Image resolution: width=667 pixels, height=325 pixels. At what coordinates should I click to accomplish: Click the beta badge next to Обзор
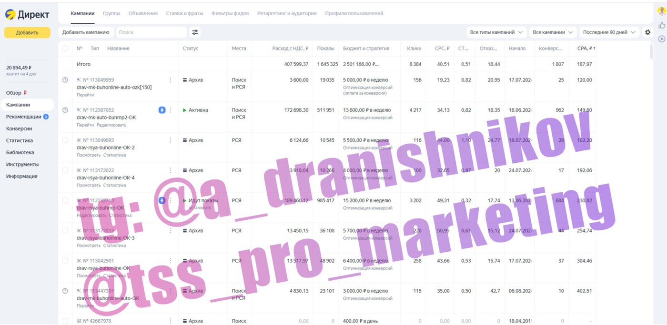[25, 93]
